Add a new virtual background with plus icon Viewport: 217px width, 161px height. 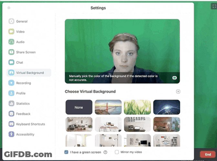178,91
